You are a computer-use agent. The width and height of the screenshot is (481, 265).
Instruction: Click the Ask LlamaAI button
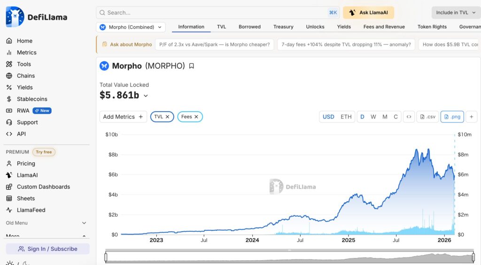pos(368,13)
